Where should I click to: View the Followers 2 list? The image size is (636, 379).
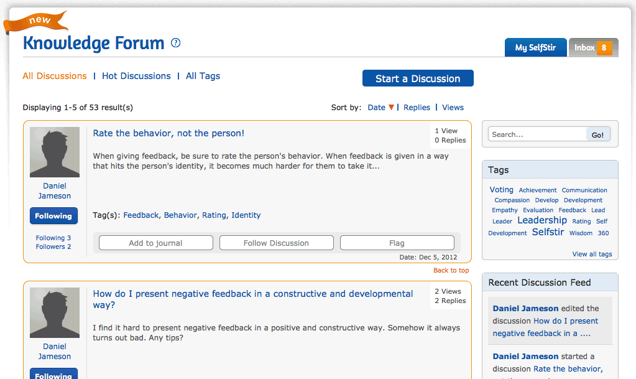click(x=53, y=246)
